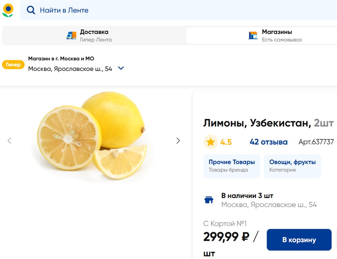
Task: Show the next product photo
Action: tap(178, 141)
